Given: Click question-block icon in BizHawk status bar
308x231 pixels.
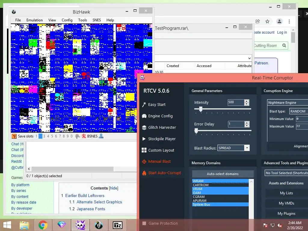Looking at the screenshot, I should [x=14, y=136].
